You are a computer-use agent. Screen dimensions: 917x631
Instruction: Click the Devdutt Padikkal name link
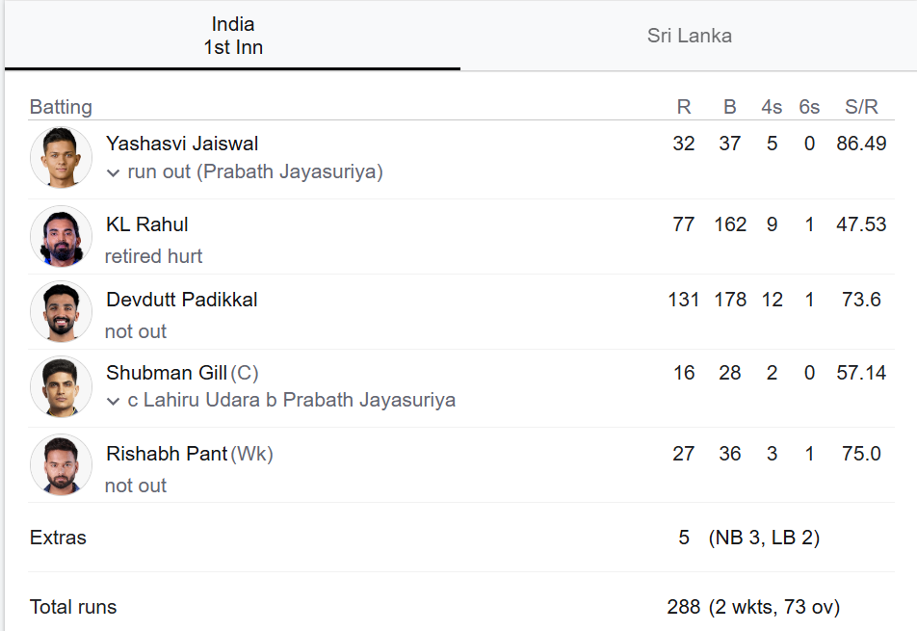tap(182, 300)
